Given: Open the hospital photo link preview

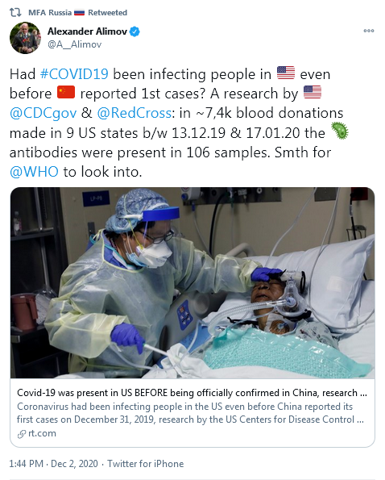Looking at the screenshot, I should pyautogui.click(x=192, y=283).
